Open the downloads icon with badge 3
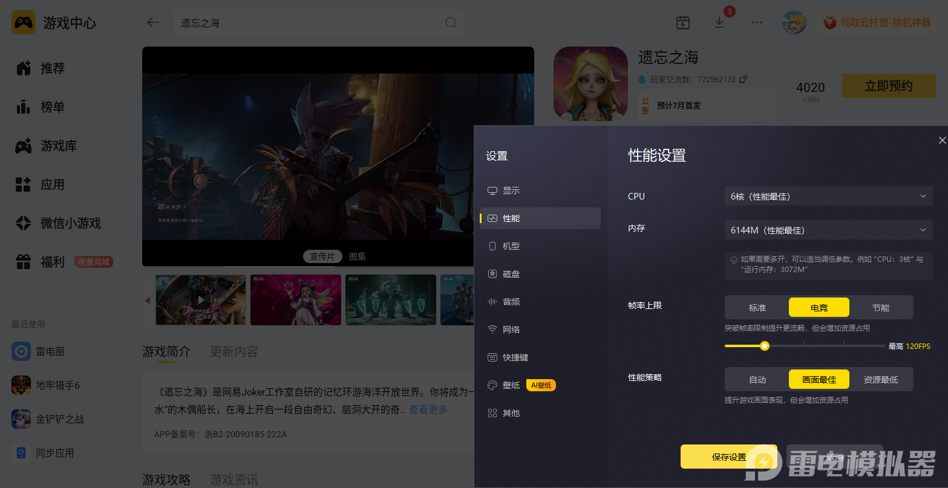 (x=719, y=22)
